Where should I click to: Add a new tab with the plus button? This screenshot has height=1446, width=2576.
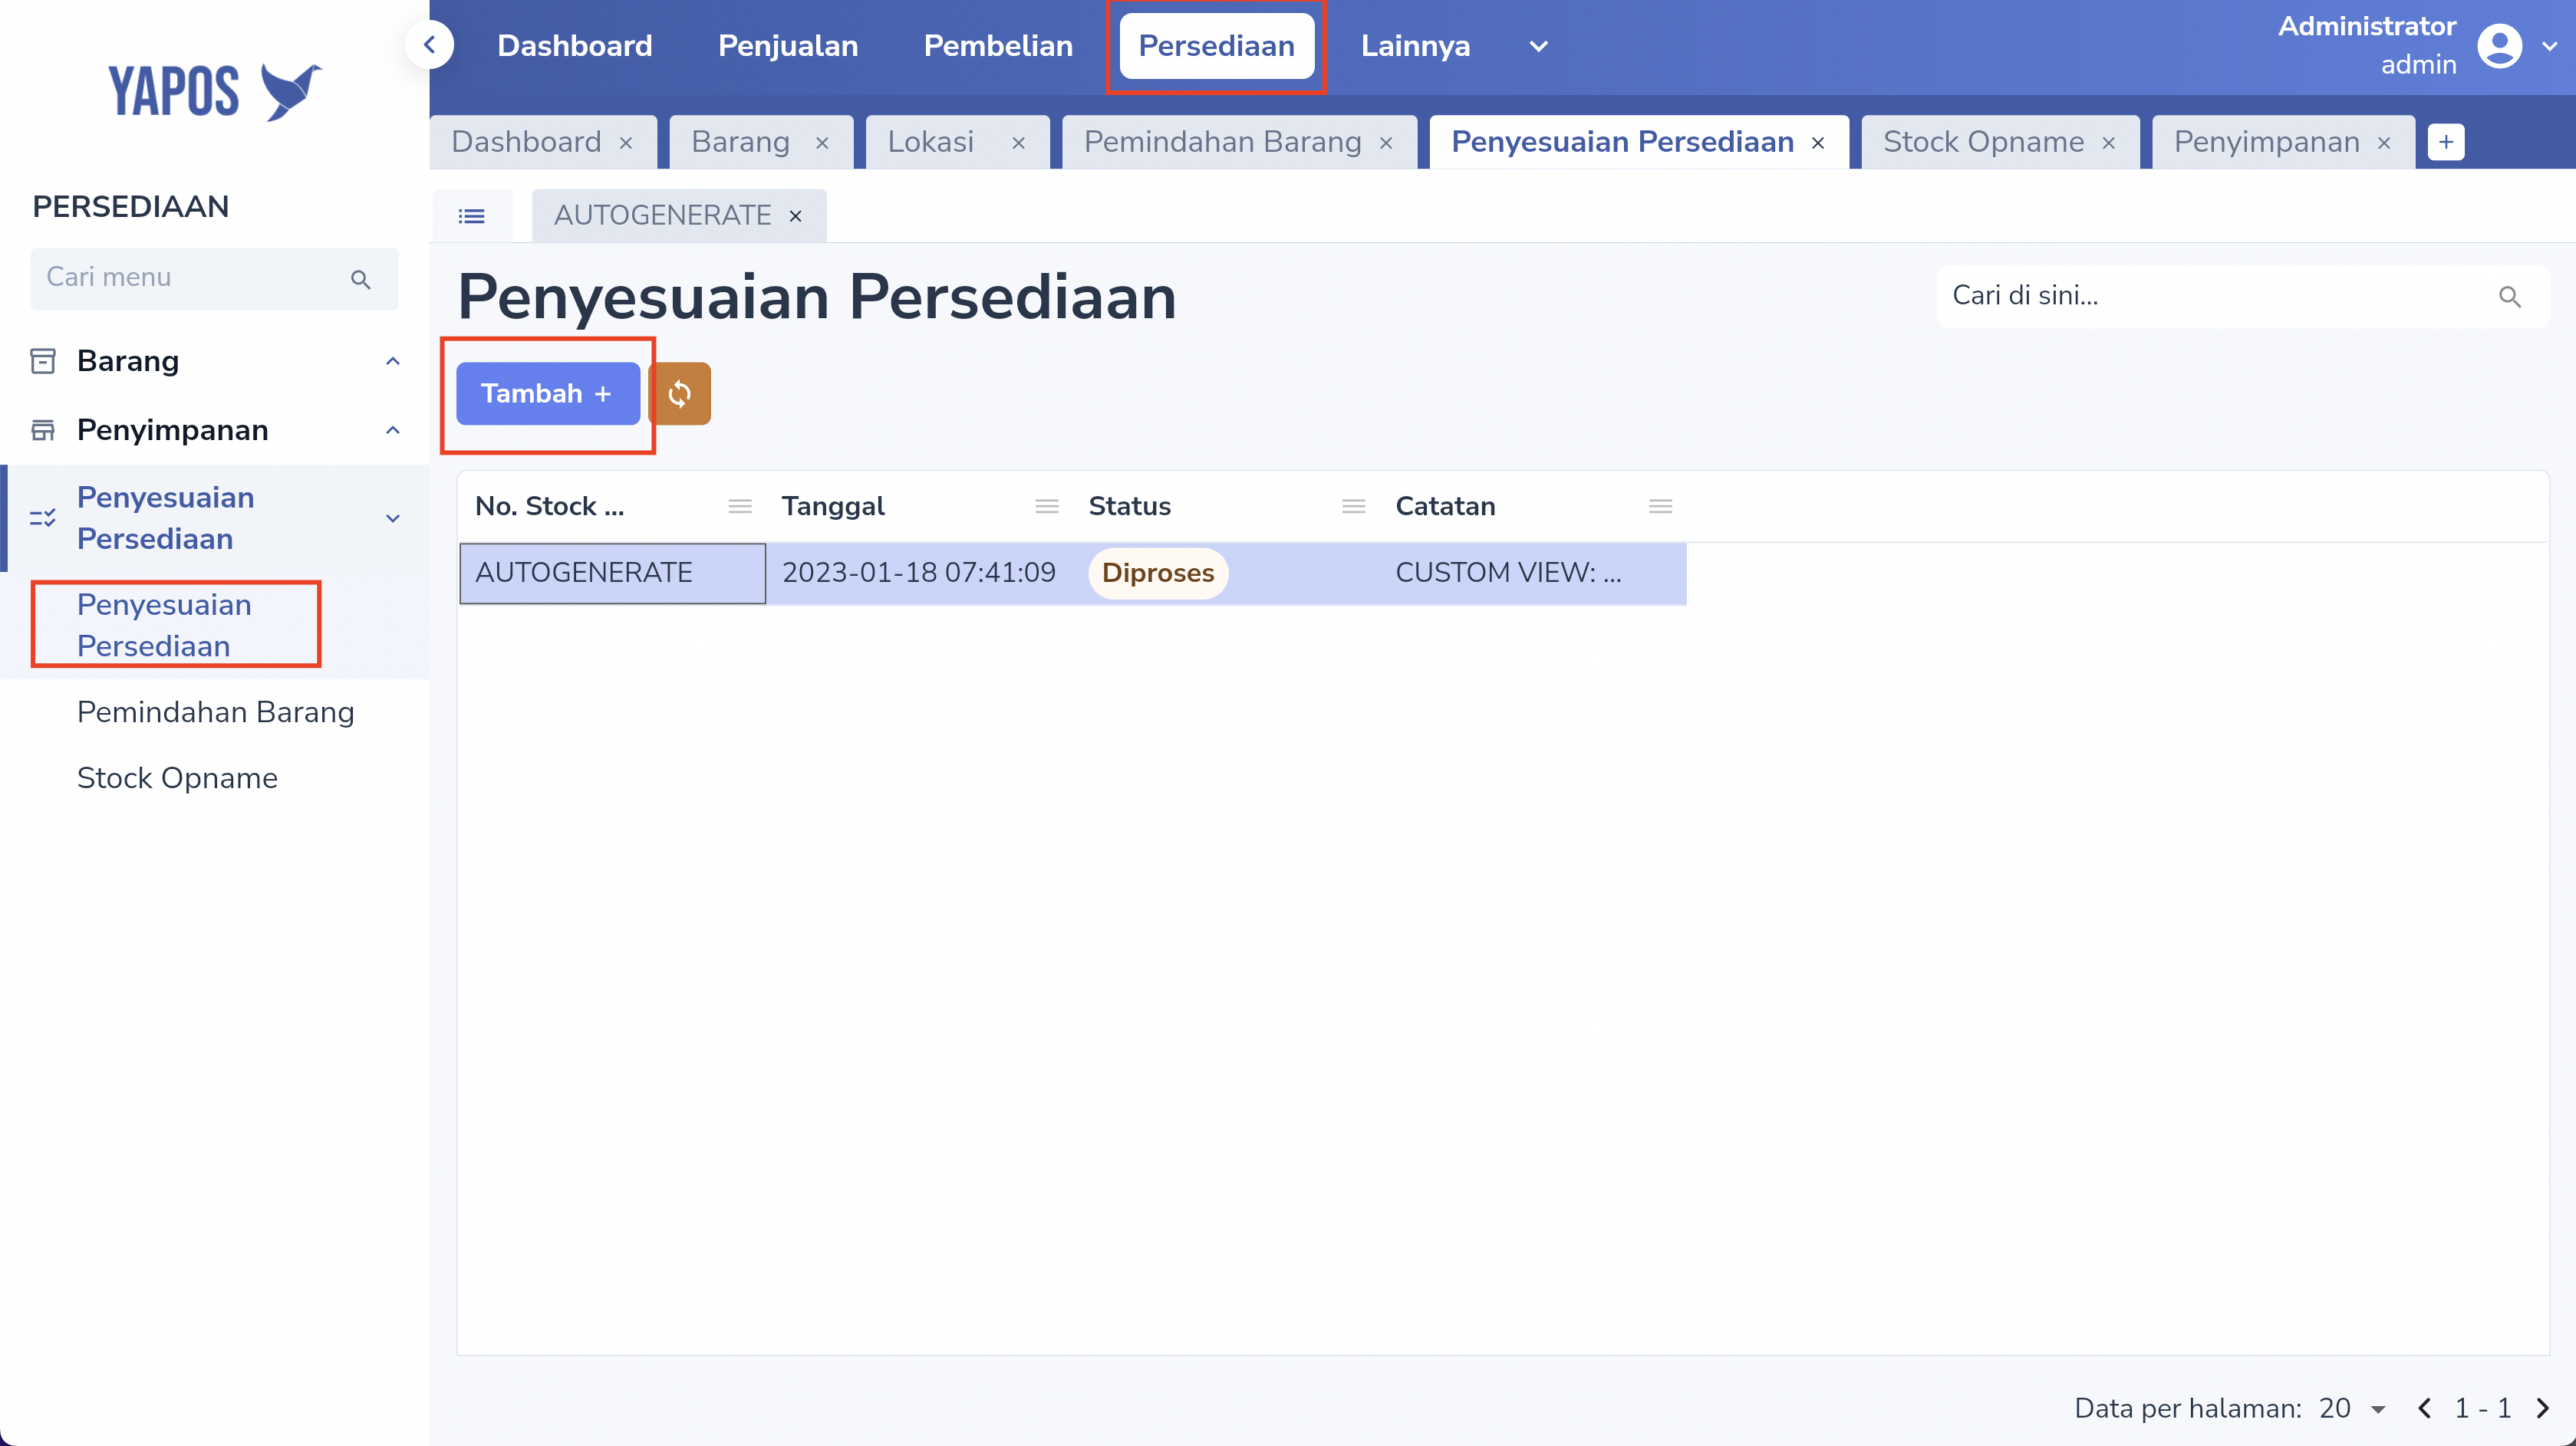[2446, 142]
